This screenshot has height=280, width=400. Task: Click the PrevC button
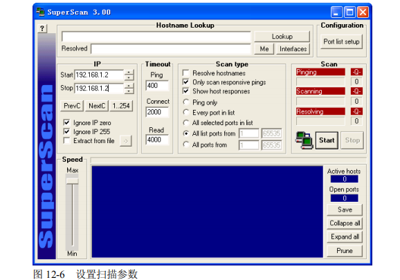point(72,106)
